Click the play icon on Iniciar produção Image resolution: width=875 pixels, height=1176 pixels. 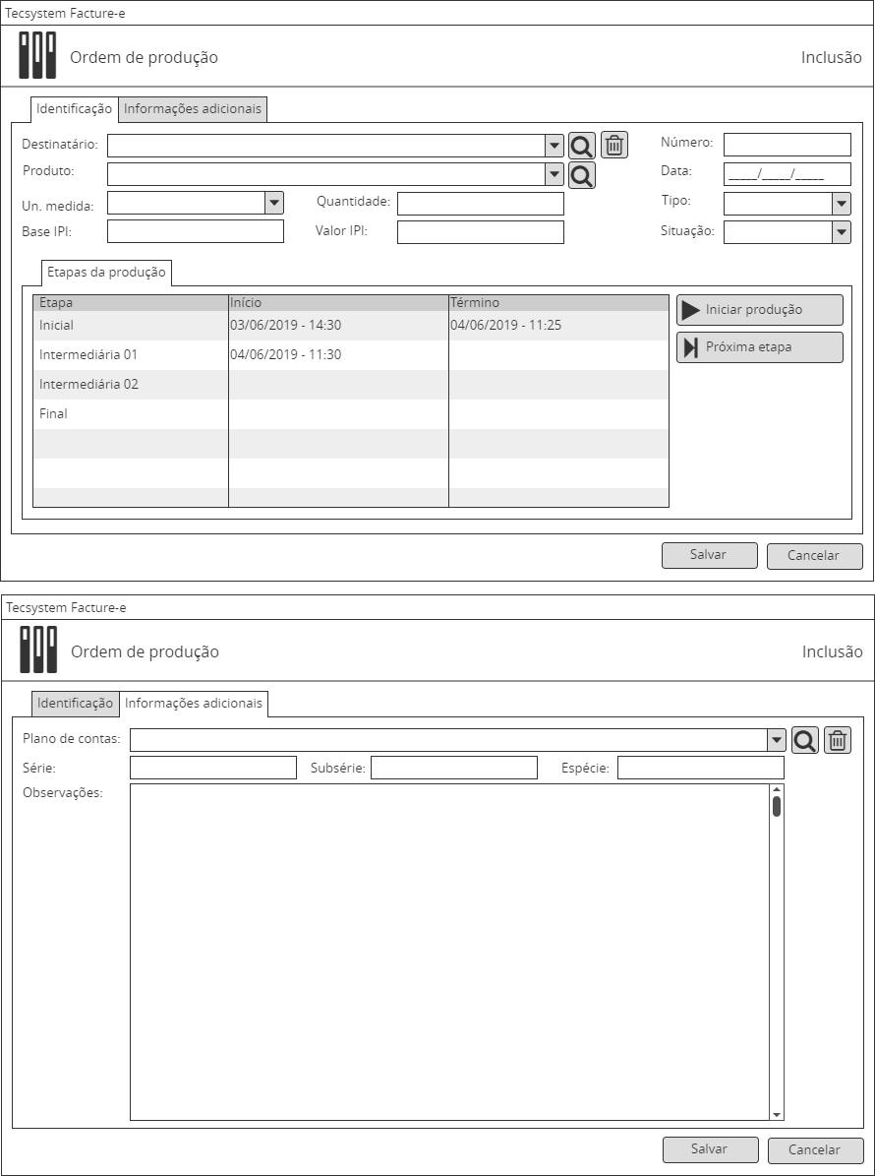pyautogui.click(x=691, y=310)
